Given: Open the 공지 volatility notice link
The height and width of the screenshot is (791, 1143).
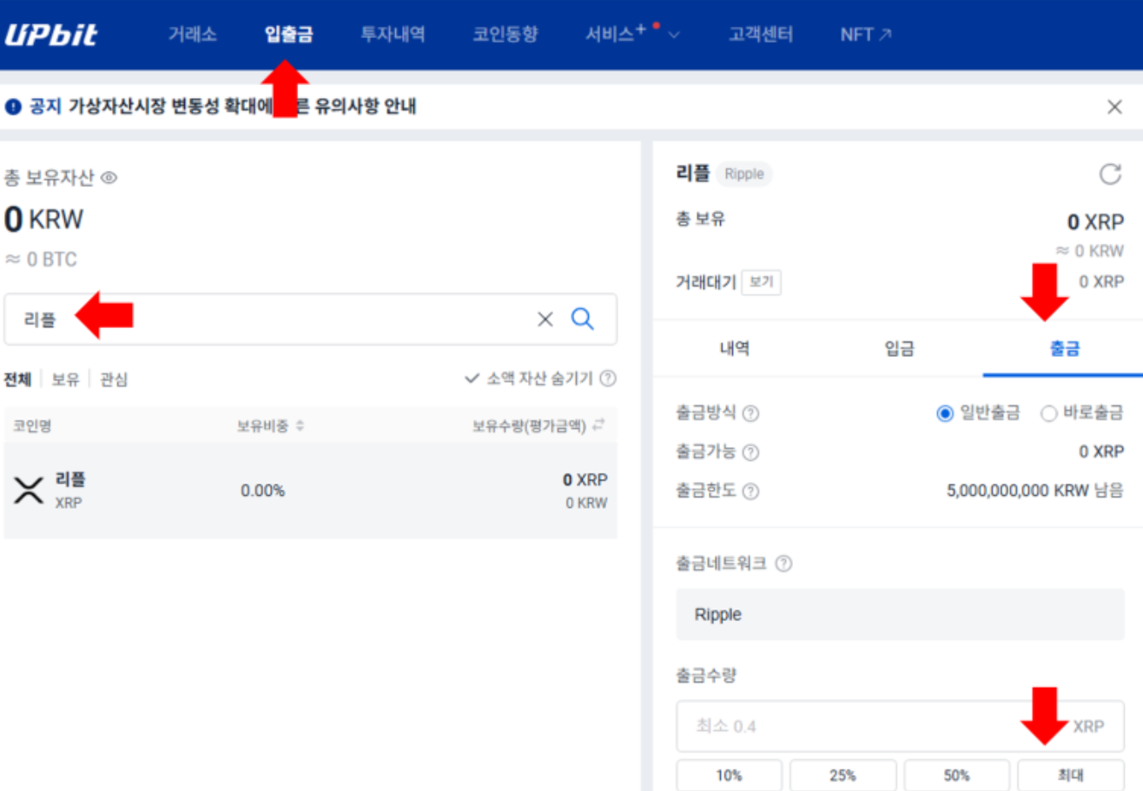Looking at the screenshot, I should 224,108.
